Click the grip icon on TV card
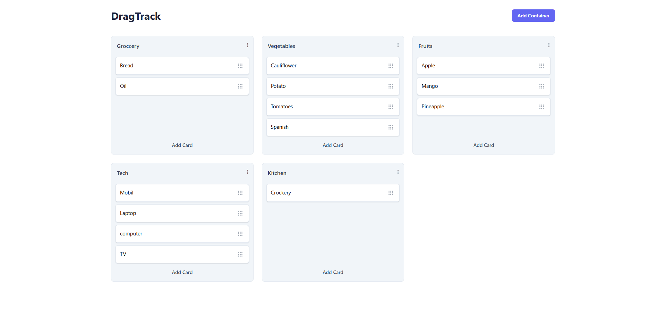The height and width of the screenshot is (333, 666). (x=240, y=255)
